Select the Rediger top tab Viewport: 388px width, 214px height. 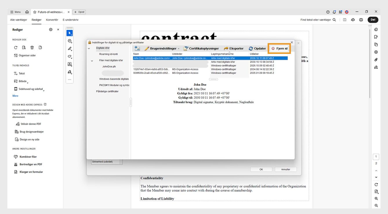point(37,20)
